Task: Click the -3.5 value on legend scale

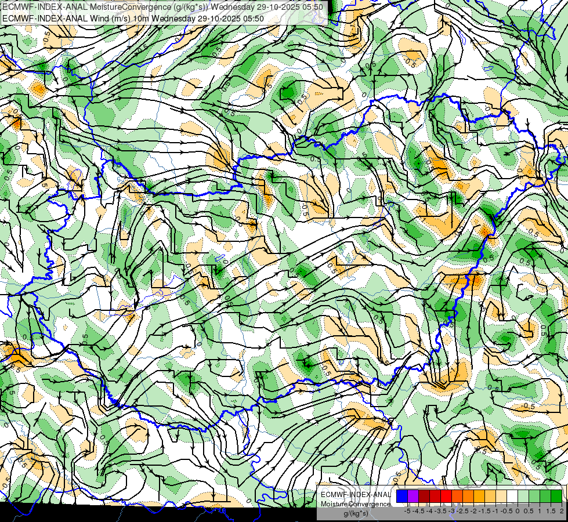Action: point(440,511)
